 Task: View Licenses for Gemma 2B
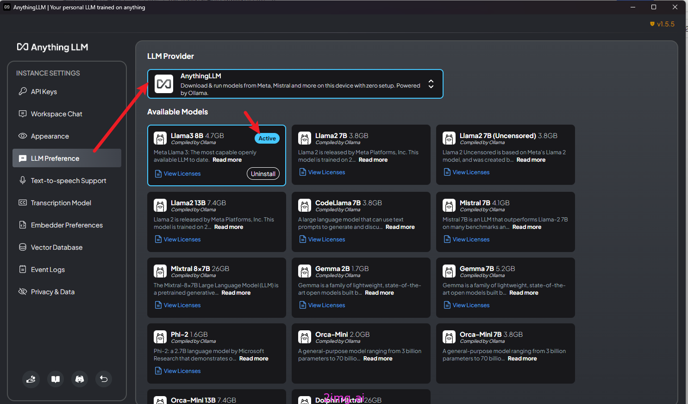[x=322, y=305]
